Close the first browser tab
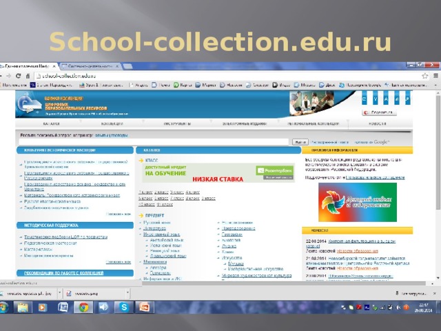This screenshot has width=441, height=331. coord(54,66)
